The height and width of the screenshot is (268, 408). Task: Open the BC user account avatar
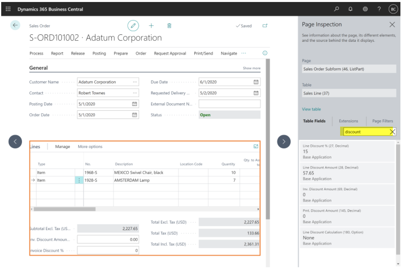(x=393, y=9)
